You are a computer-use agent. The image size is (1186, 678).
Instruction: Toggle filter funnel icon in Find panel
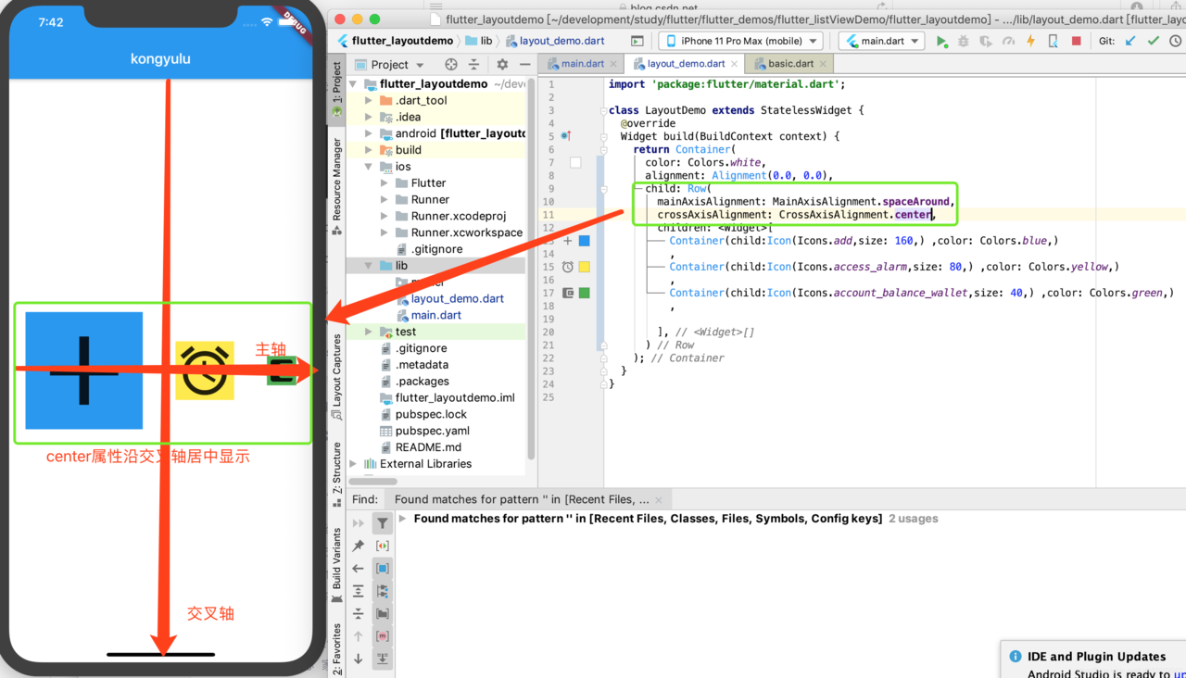382,523
